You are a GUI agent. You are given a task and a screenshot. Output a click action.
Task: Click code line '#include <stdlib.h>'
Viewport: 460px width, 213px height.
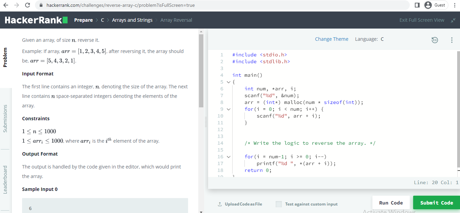(x=261, y=61)
